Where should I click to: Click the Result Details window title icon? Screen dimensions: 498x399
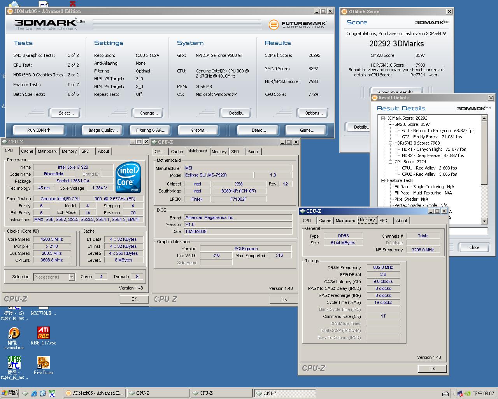pyautogui.click(x=375, y=98)
